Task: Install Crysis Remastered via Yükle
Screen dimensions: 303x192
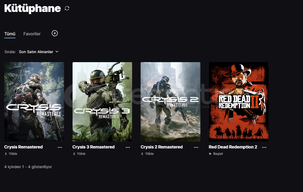Action: [x=11, y=154]
